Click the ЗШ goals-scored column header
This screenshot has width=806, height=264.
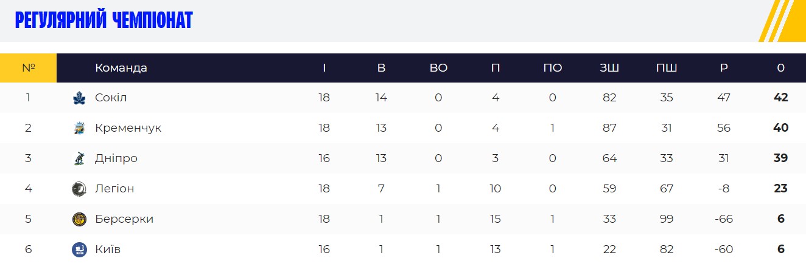[609, 68]
